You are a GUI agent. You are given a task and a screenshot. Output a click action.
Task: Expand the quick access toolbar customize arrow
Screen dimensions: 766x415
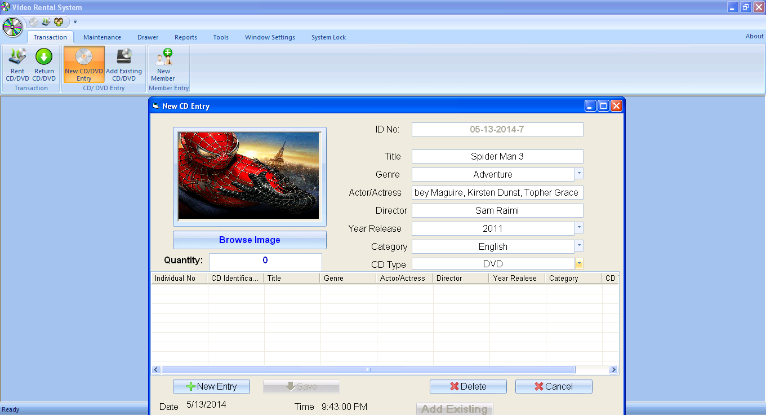click(75, 22)
